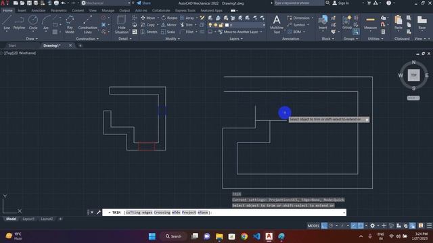Select the Line drawing tool
This screenshot has height=243, width=433.
[x=7, y=22]
